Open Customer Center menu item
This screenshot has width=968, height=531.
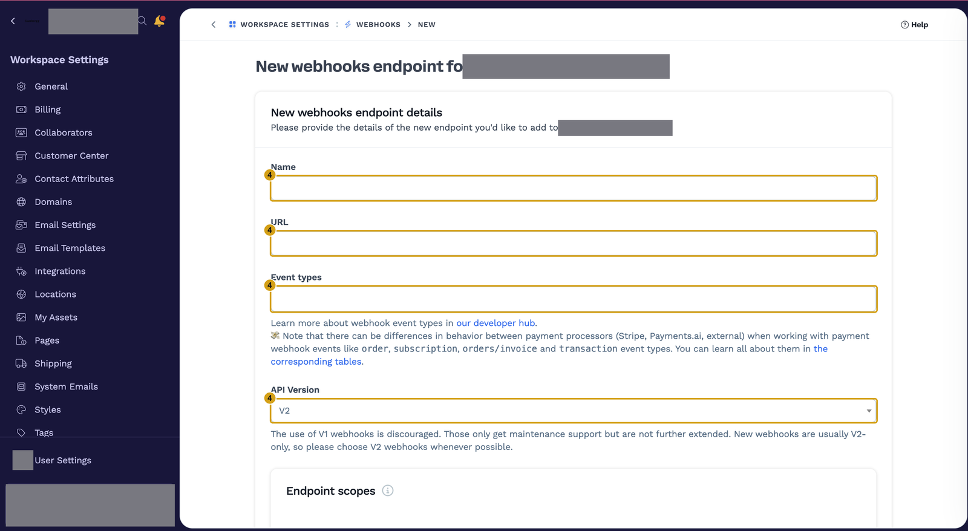[71, 155]
